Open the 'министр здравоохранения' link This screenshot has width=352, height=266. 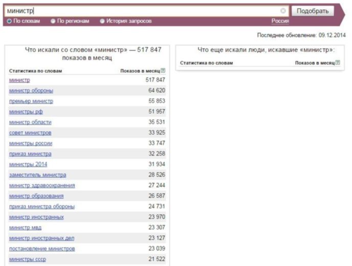[42, 186]
